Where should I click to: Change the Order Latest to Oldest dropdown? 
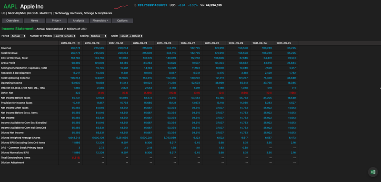tap(130, 36)
